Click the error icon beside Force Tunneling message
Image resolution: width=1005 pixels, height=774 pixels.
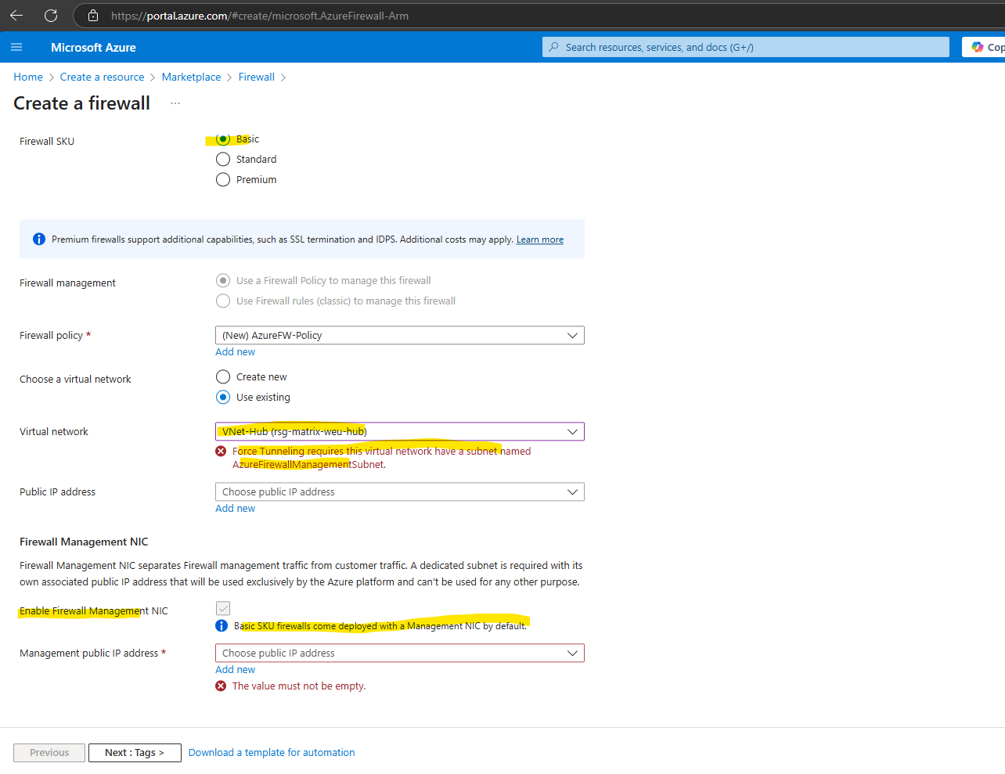(221, 451)
